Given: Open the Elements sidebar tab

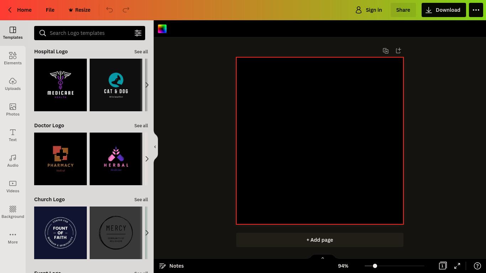Looking at the screenshot, I should tap(13, 59).
